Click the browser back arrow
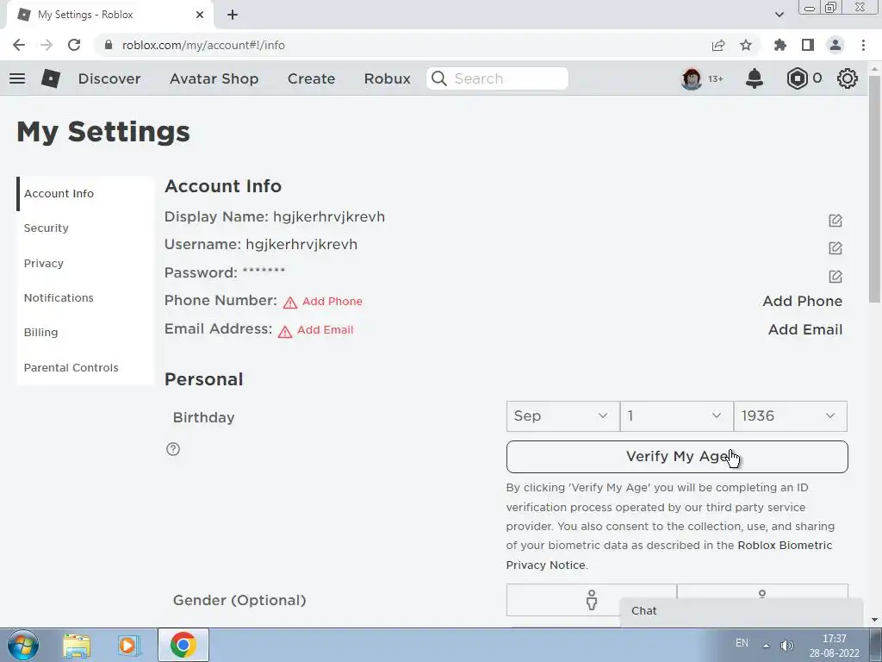This screenshot has height=662, width=882. tap(19, 45)
